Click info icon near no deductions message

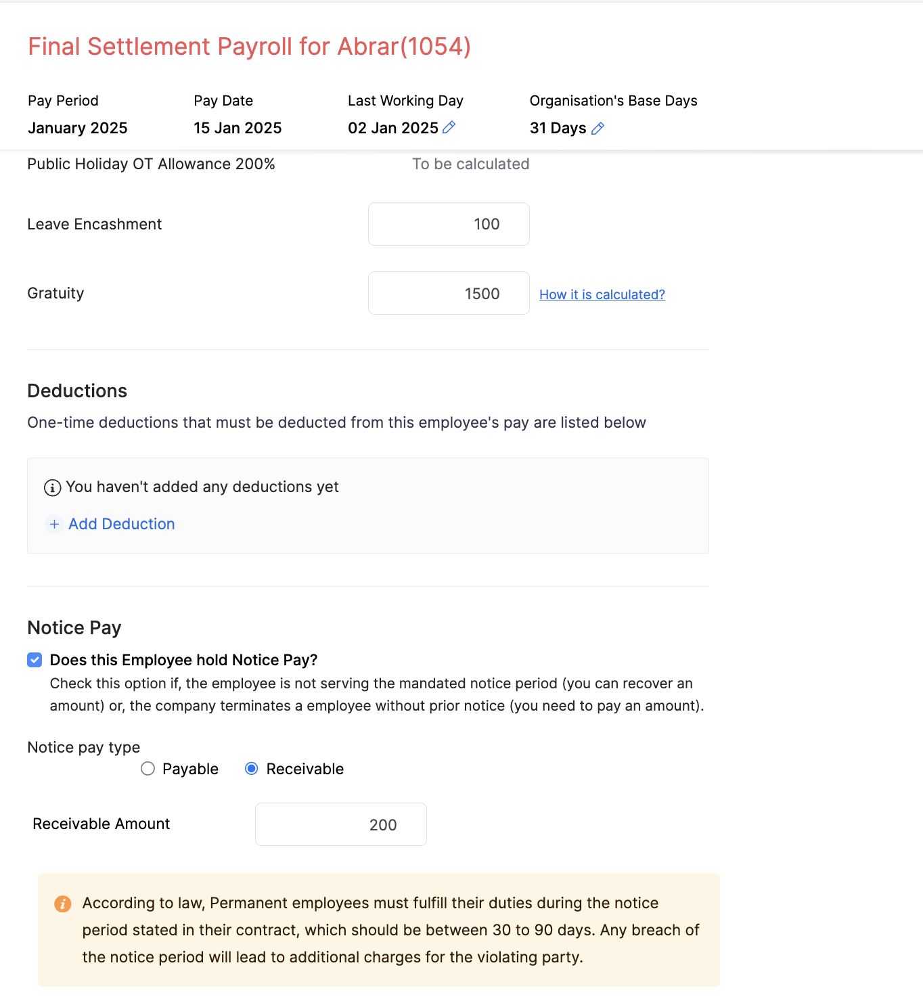[52, 487]
